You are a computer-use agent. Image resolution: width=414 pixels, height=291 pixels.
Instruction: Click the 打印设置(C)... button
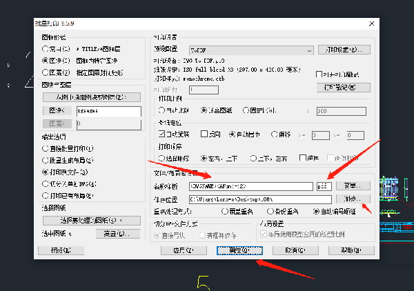click(x=344, y=50)
